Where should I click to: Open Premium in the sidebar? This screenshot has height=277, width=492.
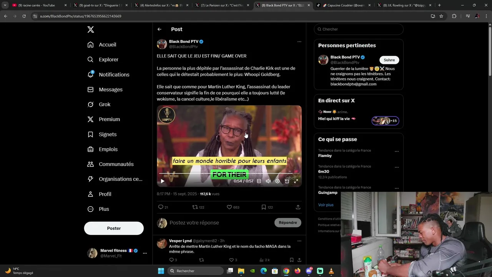(x=103, y=119)
